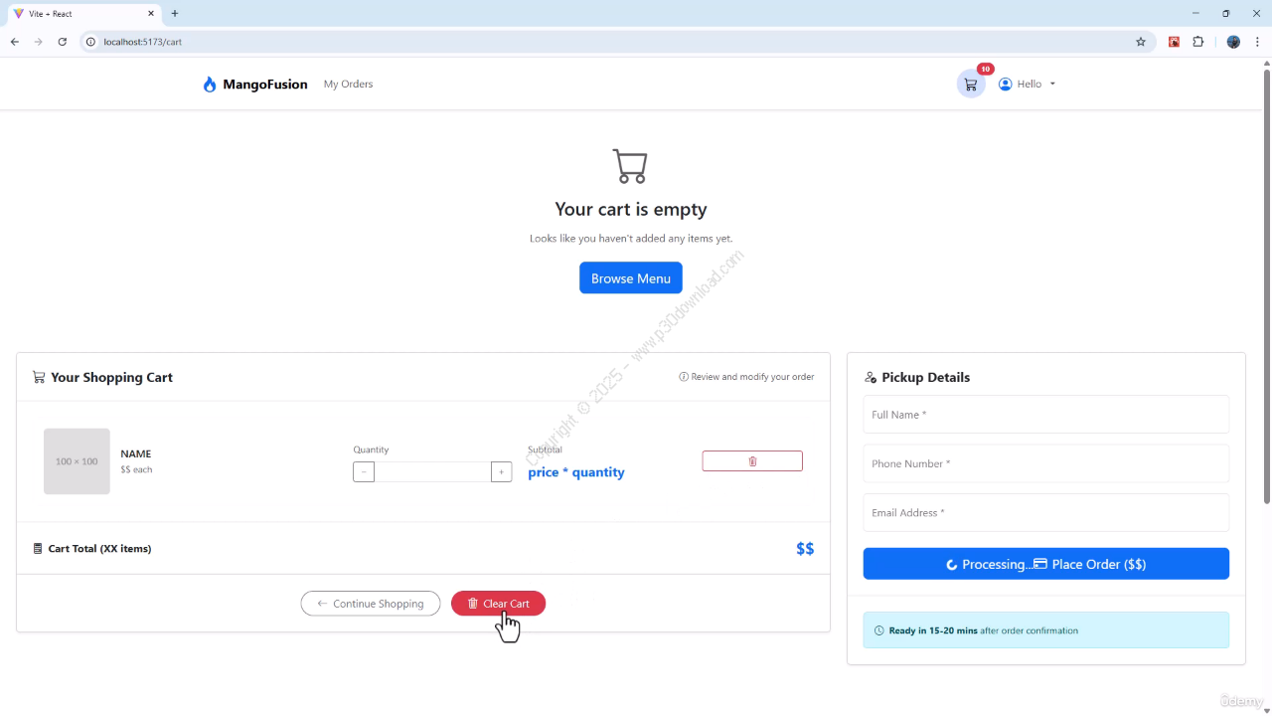
Task: Expand the Hello user dropdown
Action: pos(1028,85)
